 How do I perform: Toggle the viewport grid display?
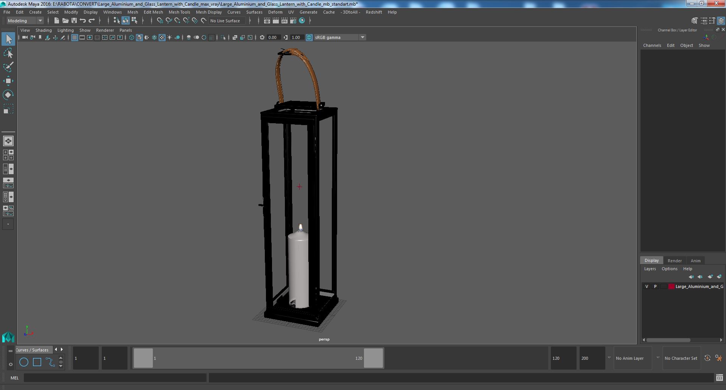[x=75, y=37]
